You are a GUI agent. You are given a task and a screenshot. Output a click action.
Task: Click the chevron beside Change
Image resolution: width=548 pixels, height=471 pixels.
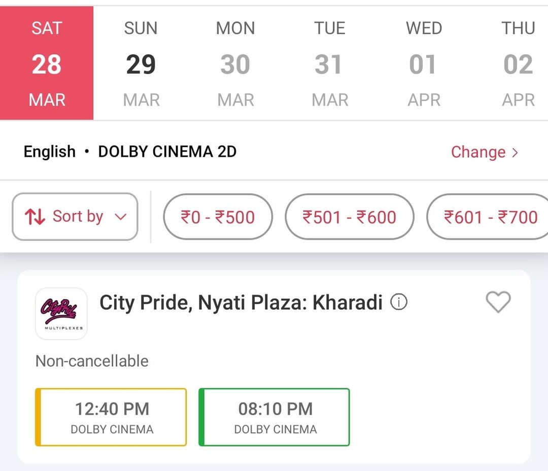tap(516, 152)
